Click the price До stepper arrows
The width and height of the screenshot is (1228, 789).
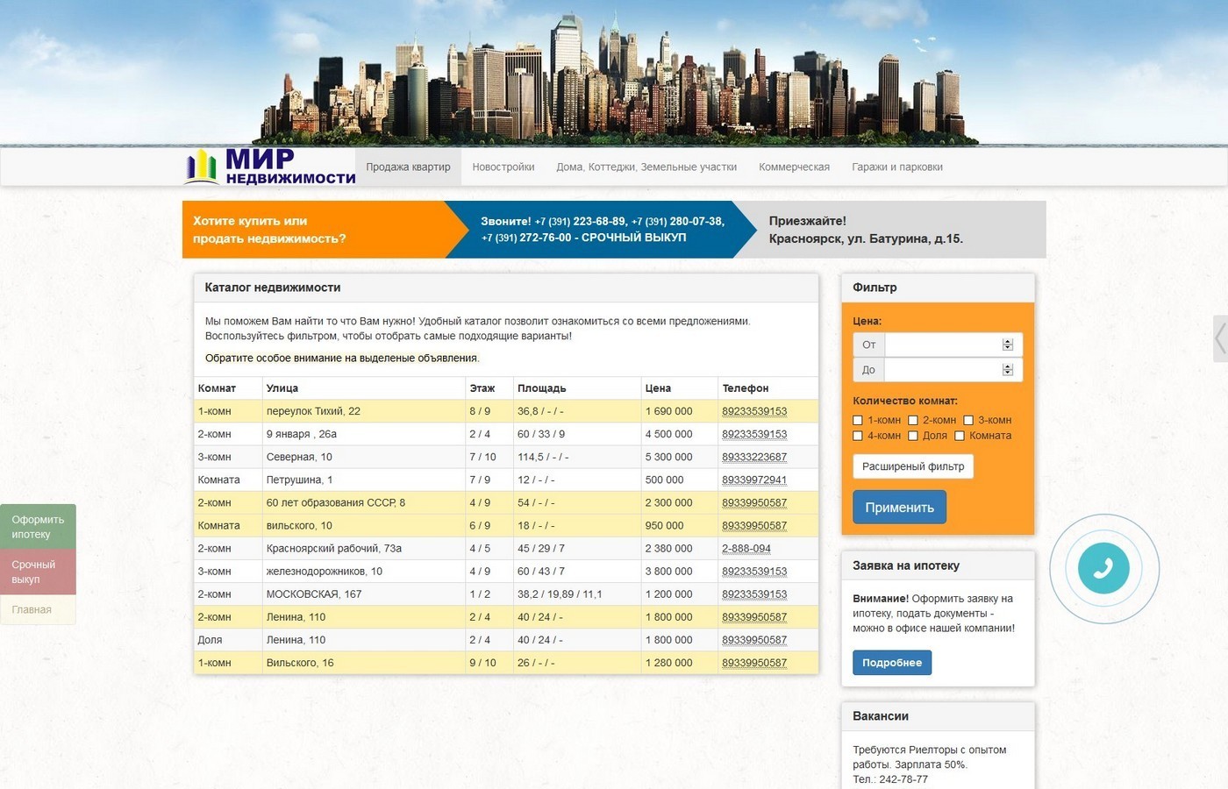(x=1008, y=370)
